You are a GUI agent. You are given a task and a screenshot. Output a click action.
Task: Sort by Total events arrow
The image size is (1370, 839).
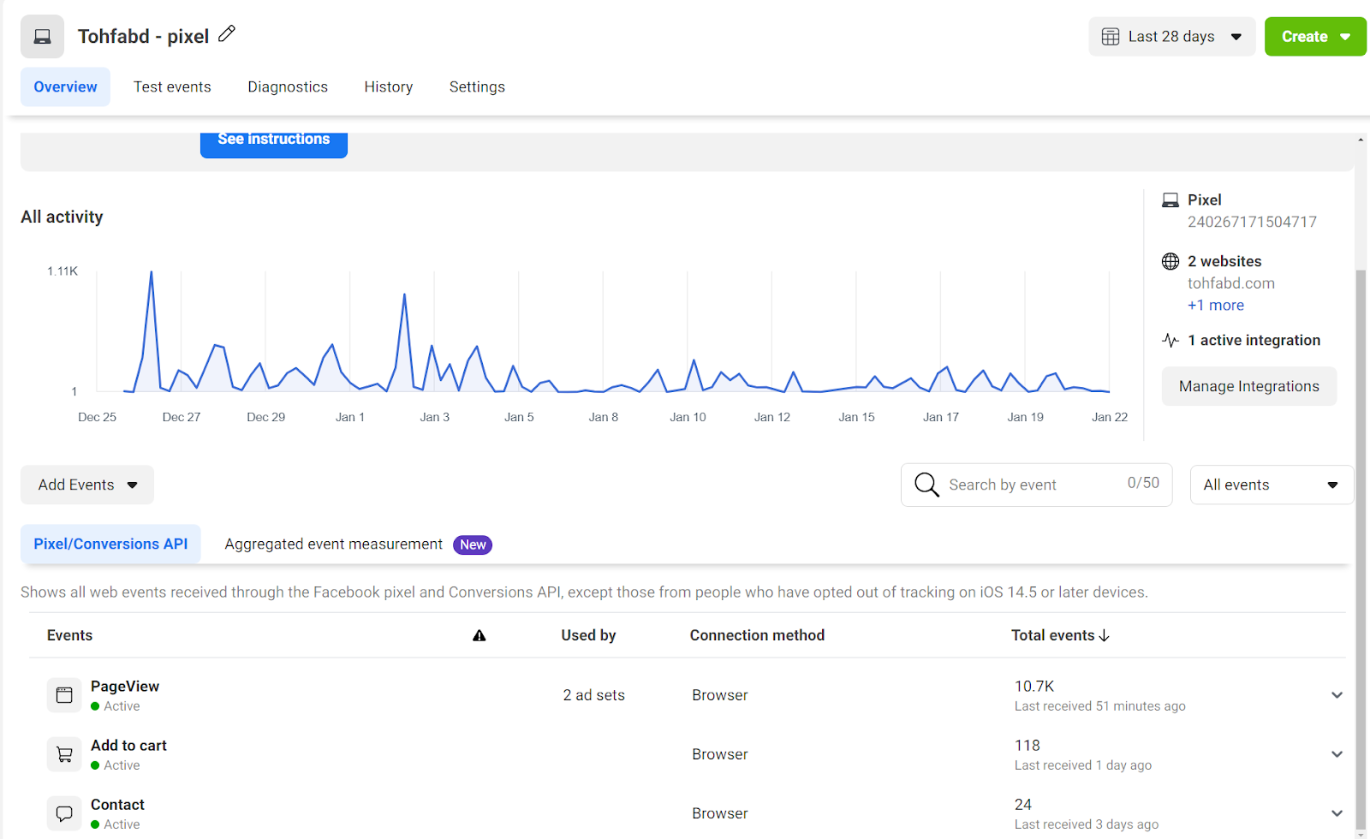coord(1105,635)
